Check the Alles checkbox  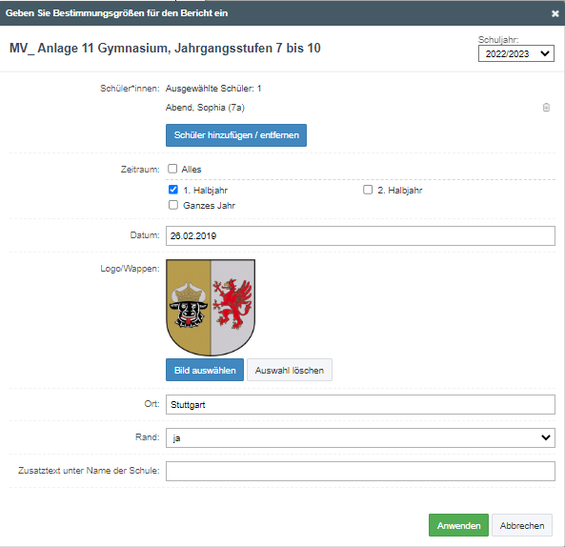click(172, 169)
